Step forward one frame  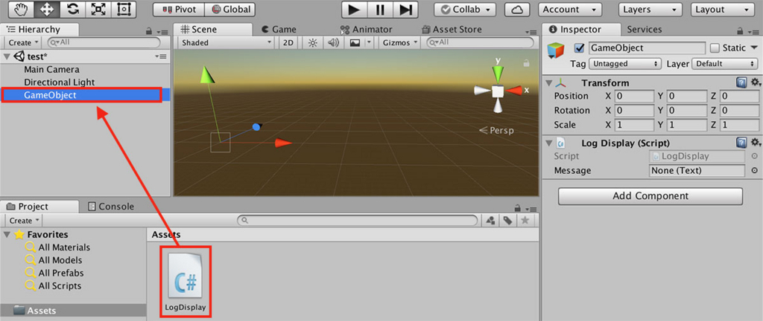[405, 9]
